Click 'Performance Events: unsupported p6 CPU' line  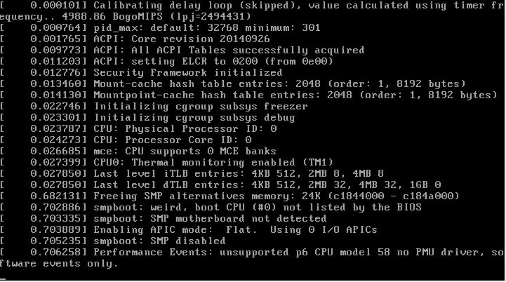[252, 258]
